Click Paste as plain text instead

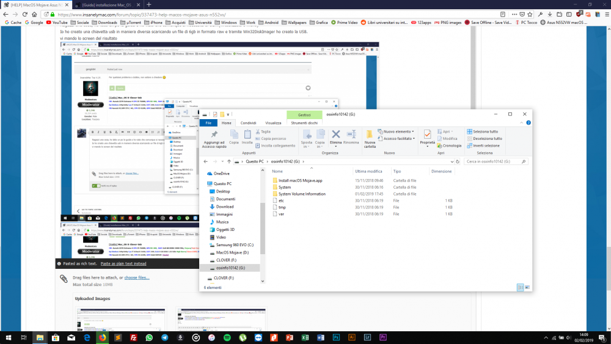click(123, 264)
